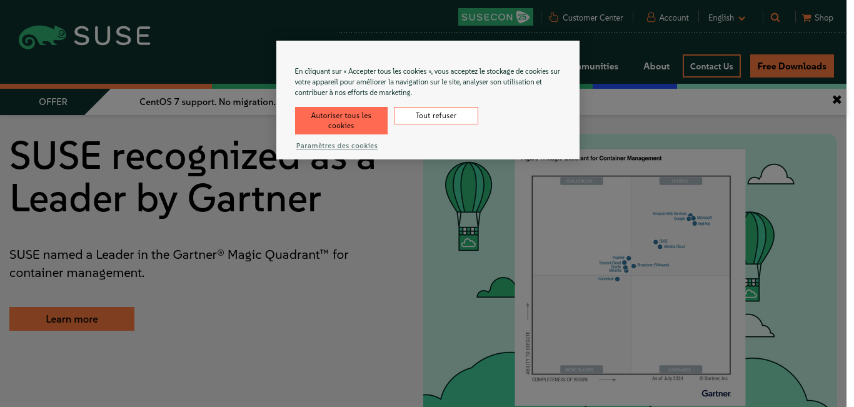This screenshot has height=407, width=854.
Task: Open Paramètres des cookies link
Action: coord(337,146)
